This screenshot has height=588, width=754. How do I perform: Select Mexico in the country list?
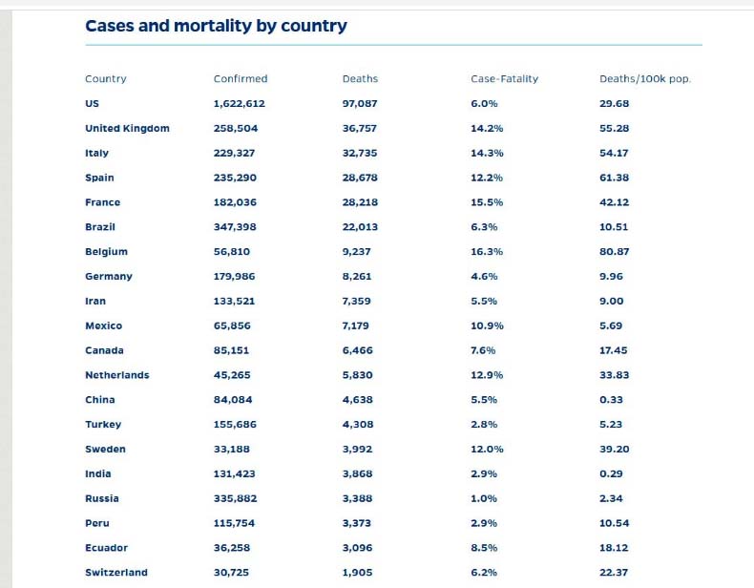[x=103, y=325]
